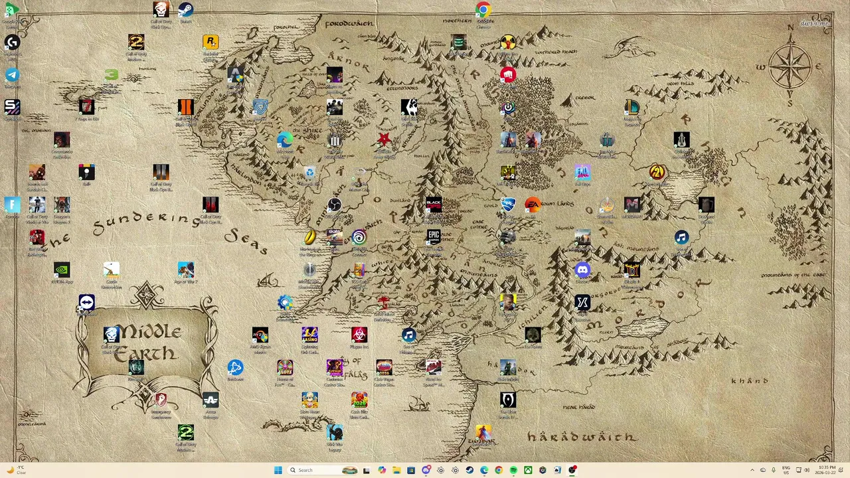Open the weather widget on the taskbar

coord(16,470)
